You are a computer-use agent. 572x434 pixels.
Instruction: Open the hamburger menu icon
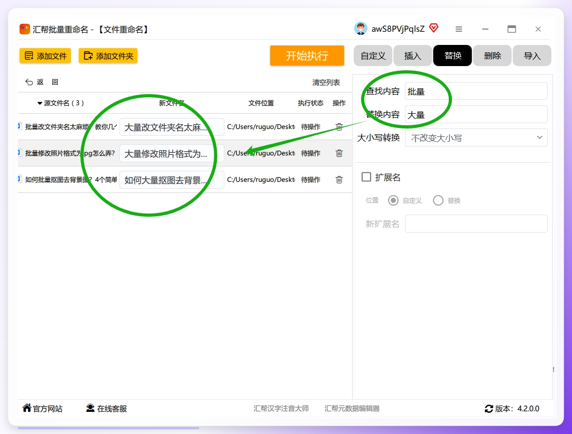pos(459,29)
